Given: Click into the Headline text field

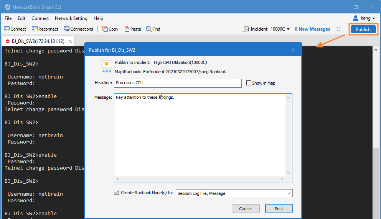Looking at the screenshot, I should (178, 83).
